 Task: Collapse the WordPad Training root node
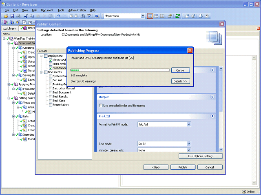point(4,39)
